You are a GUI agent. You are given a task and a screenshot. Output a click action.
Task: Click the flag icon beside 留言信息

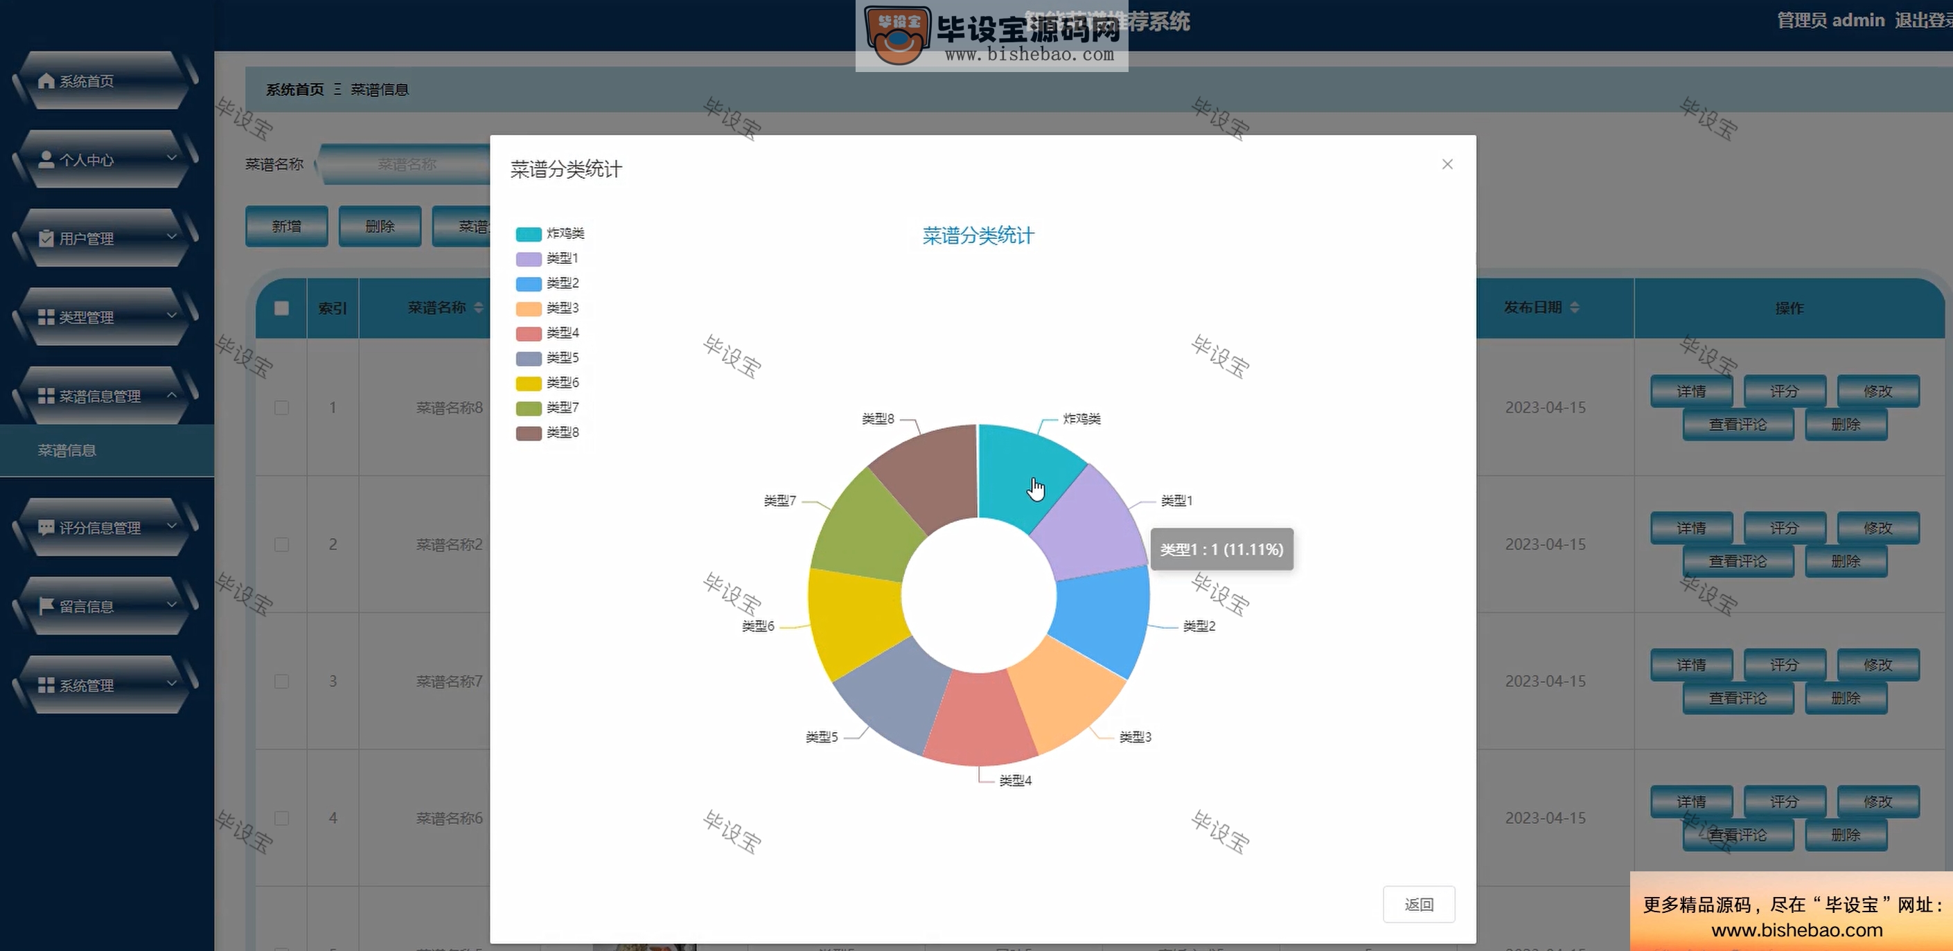(46, 605)
